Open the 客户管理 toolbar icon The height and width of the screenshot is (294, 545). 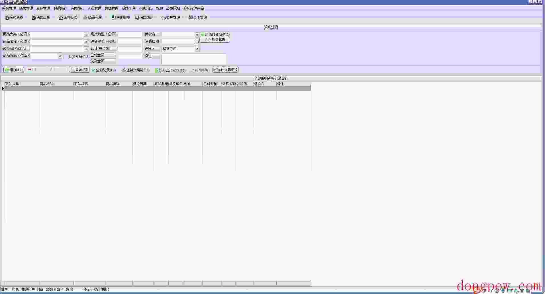(171, 17)
